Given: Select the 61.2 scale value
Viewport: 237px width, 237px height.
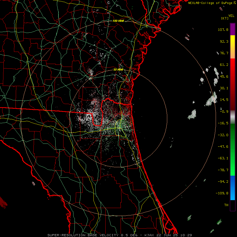Looking at the screenshot, I should click(x=224, y=65).
